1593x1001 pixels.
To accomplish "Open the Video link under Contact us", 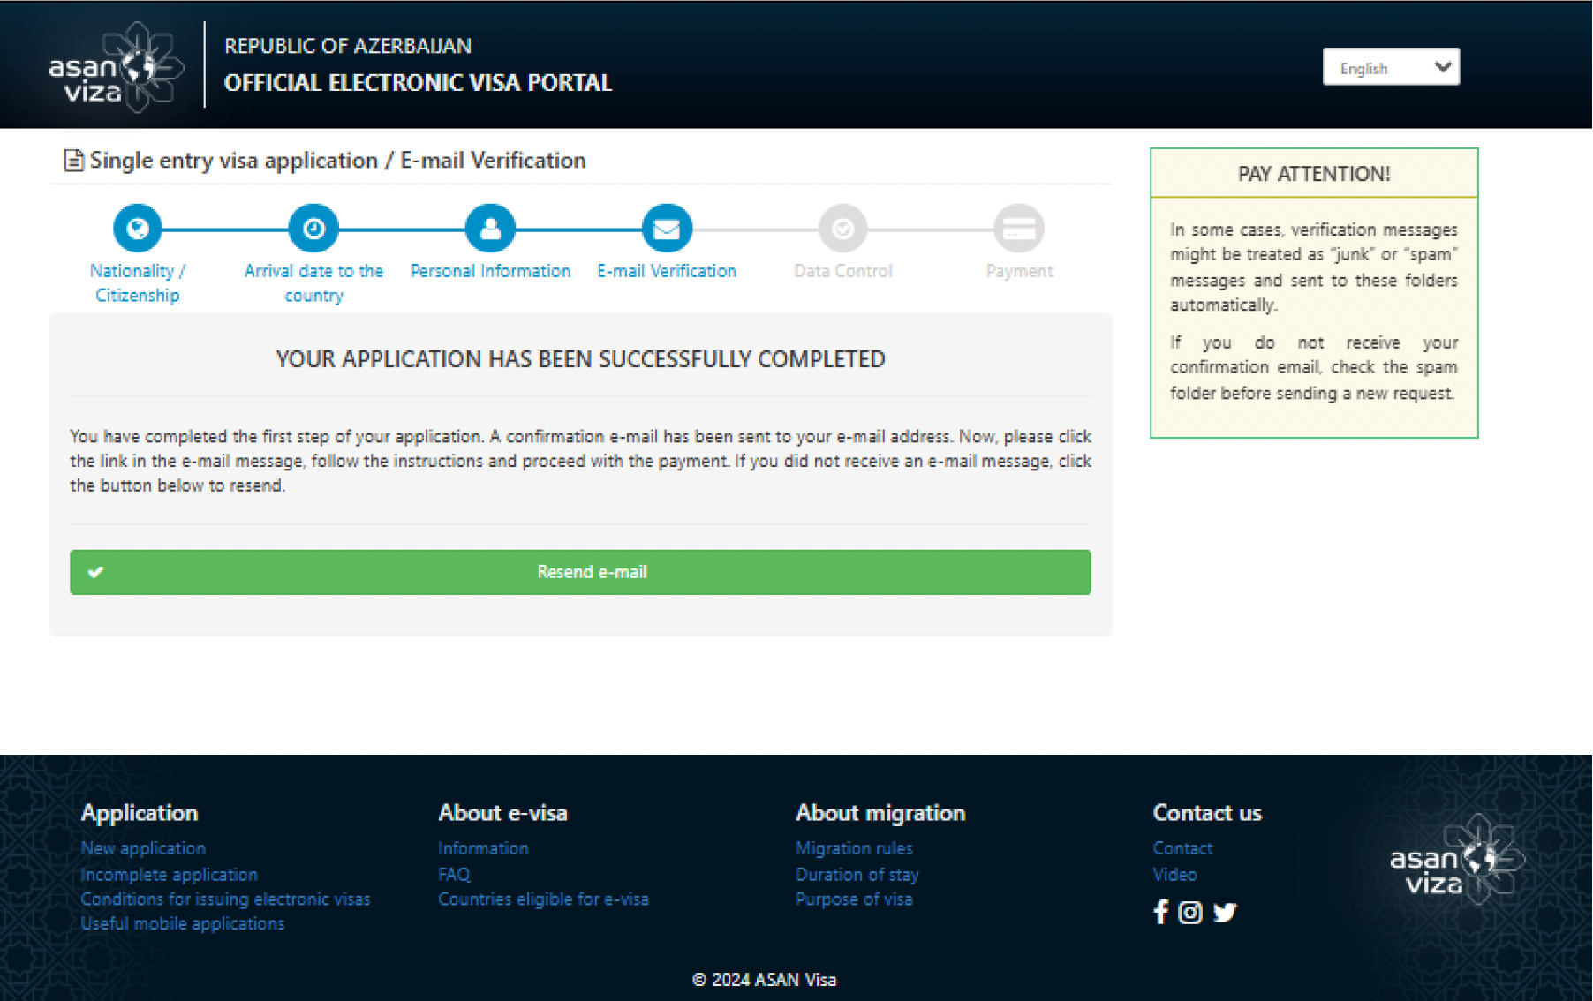I will [x=1174, y=875].
